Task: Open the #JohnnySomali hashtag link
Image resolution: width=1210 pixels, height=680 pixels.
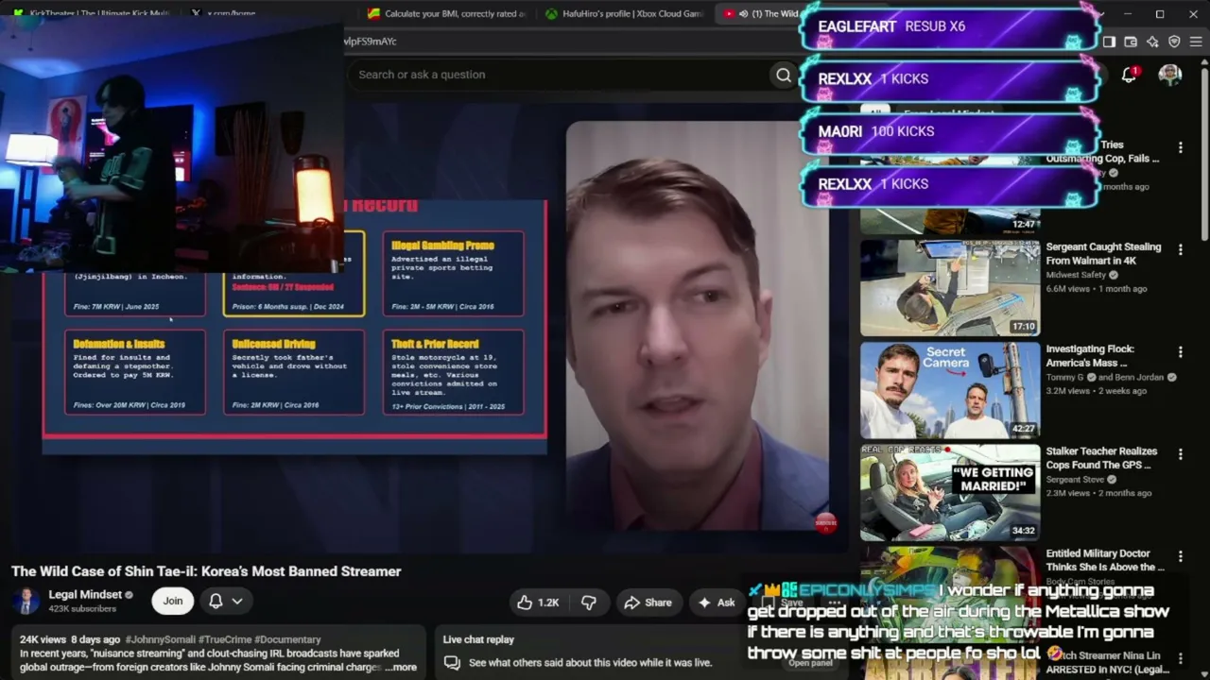Action: click(160, 639)
